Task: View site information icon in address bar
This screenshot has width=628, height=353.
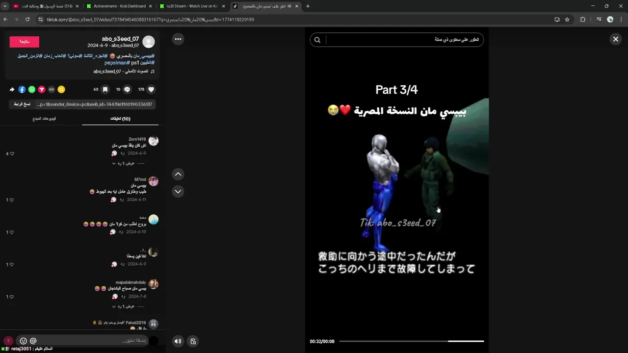Action: coord(41,20)
